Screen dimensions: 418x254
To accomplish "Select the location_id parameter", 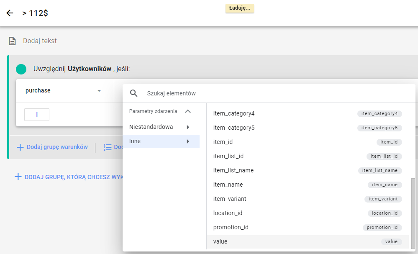I will pos(308,213).
